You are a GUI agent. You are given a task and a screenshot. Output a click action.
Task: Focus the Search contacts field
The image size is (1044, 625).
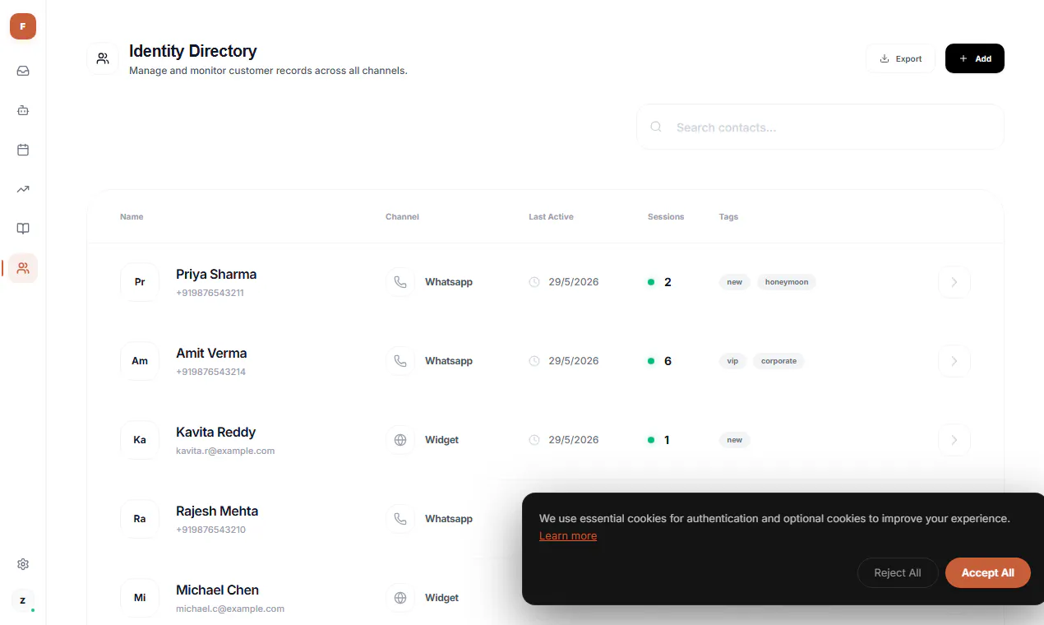click(820, 127)
